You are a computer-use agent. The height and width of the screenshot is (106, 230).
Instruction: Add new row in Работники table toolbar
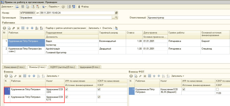tap(4, 28)
